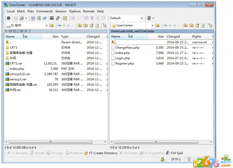Open the Mark menu

tap(21, 11)
